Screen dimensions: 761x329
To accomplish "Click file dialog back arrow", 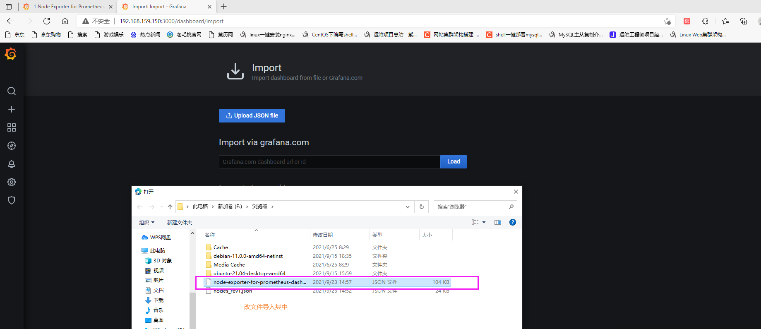I will [x=139, y=207].
